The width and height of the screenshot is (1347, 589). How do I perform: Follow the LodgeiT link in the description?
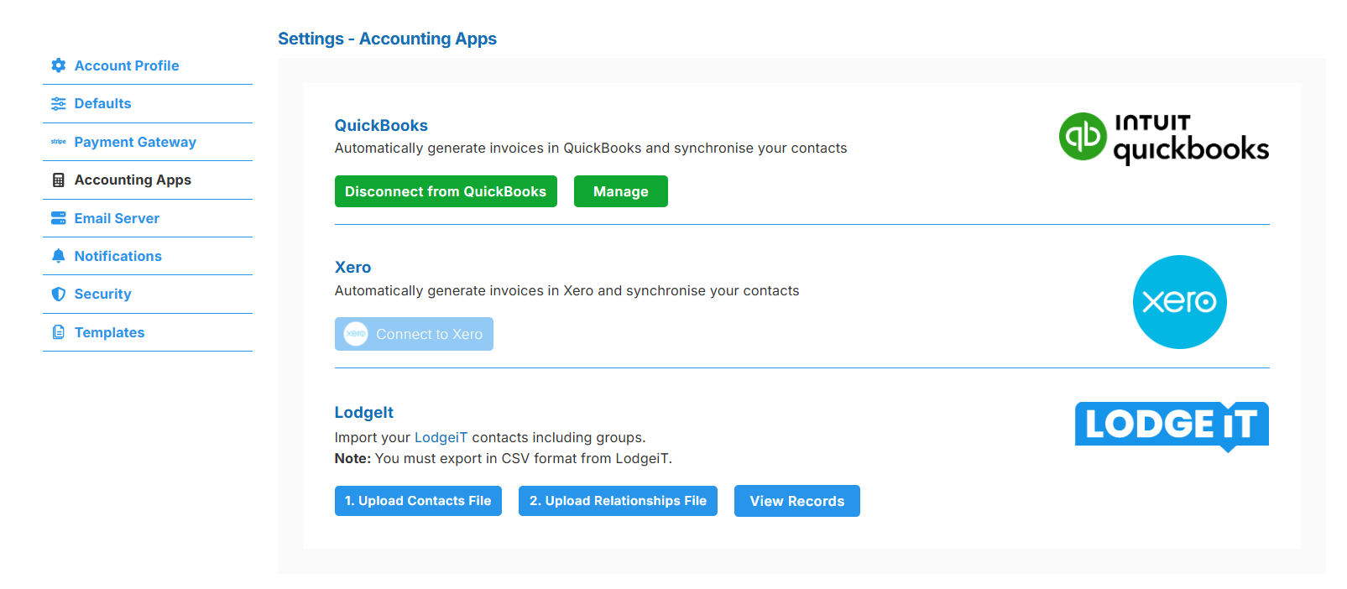(x=441, y=437)
